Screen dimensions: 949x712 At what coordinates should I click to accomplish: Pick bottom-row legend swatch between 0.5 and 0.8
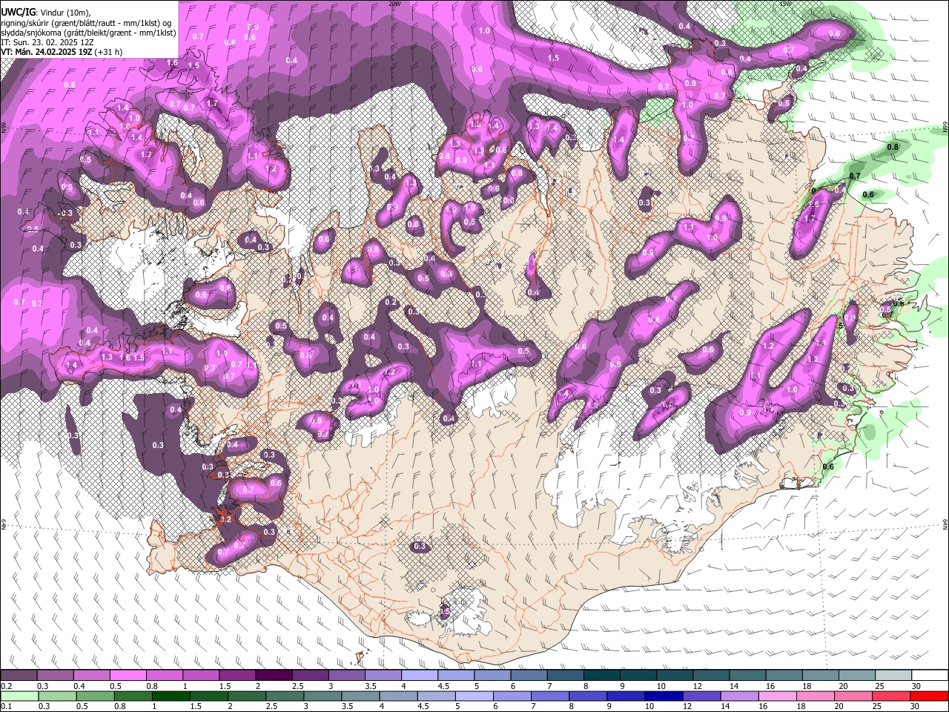94,696
